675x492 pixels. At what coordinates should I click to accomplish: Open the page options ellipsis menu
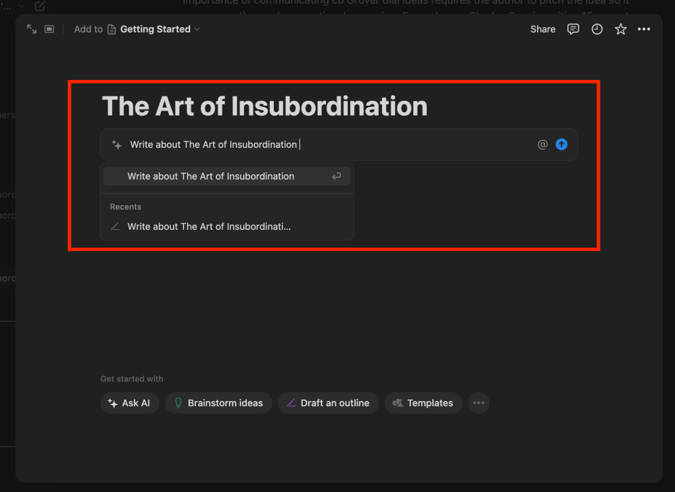[x=644, y=29]
